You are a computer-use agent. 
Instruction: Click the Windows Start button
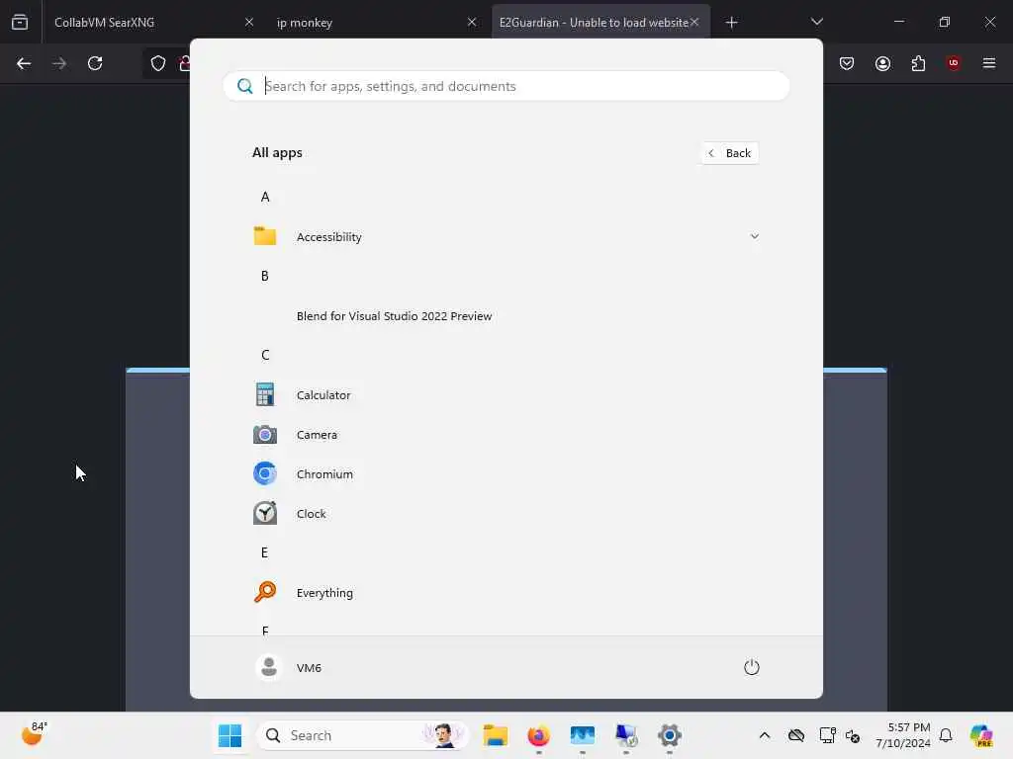230,735
